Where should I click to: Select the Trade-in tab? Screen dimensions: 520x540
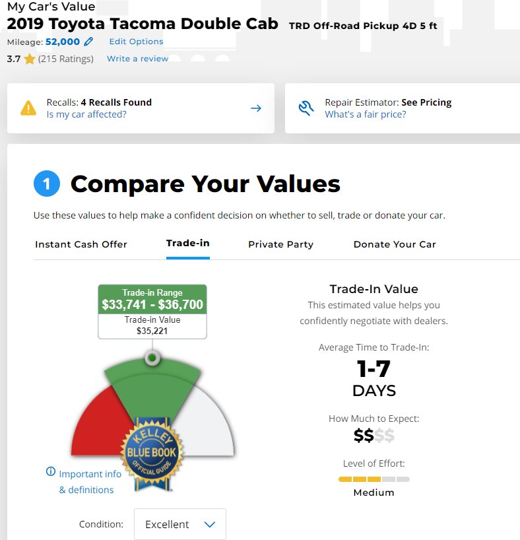tap(187, 243)
